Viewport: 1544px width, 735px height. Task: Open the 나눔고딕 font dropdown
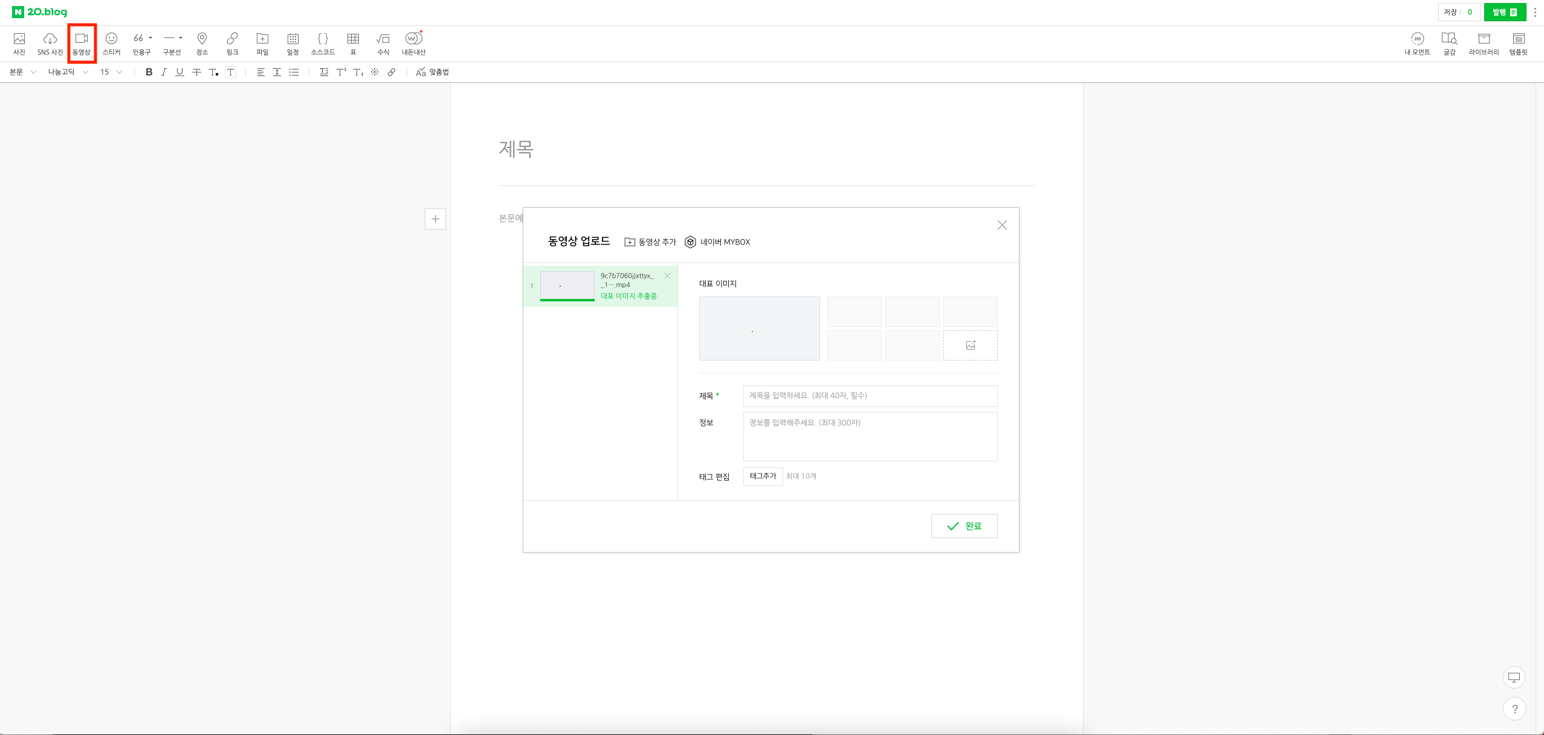[x=68, y=72]
